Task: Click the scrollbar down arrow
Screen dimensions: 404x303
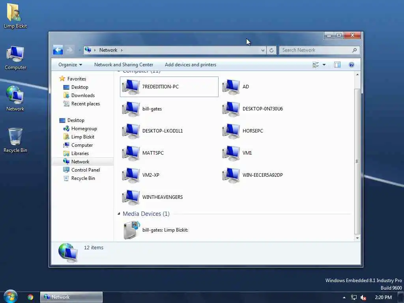Action: point(357,238)
